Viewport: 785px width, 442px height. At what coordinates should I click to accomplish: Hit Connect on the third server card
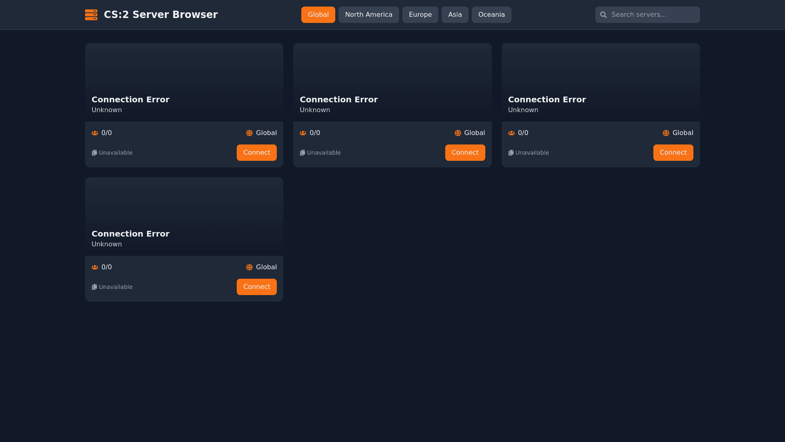point(673,153)
